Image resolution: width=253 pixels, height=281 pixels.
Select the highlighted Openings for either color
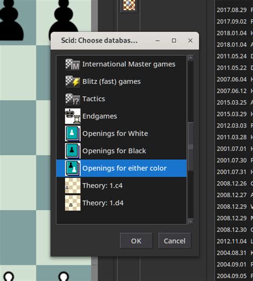(121, 168)
